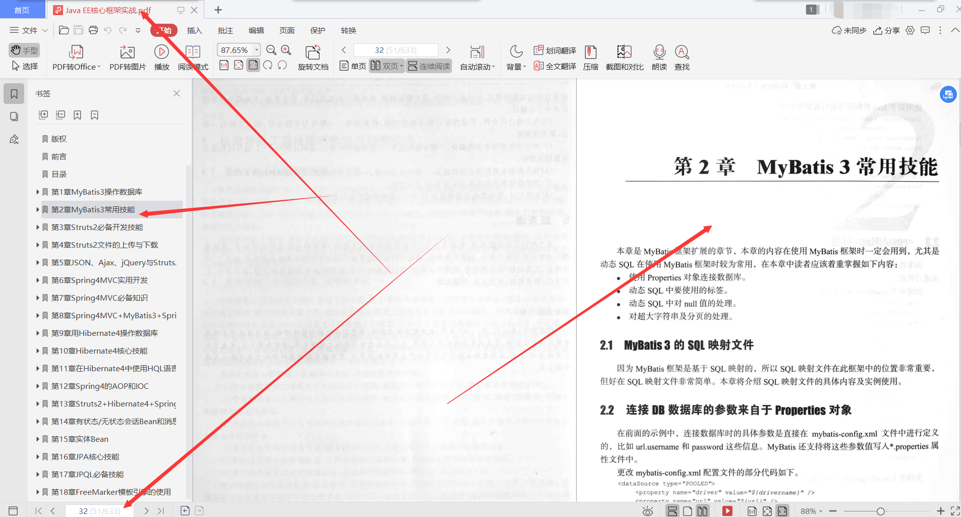Viewport: 961px width, 517px height.
Task: Select the 选择 selection tool
Action: [x=25, y=66]
